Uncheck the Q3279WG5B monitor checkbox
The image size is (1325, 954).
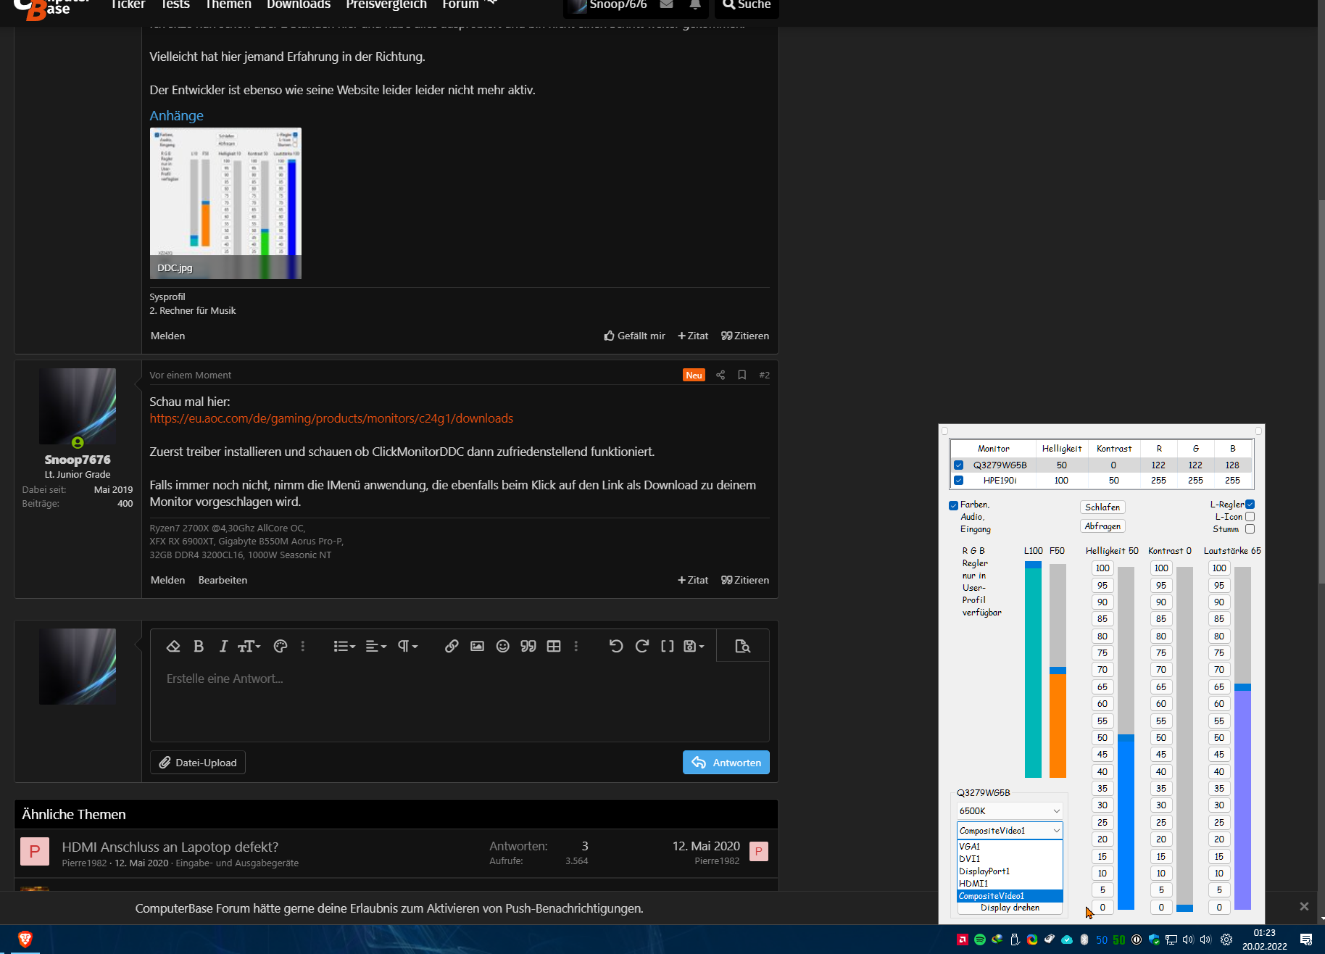pos(958,465)
